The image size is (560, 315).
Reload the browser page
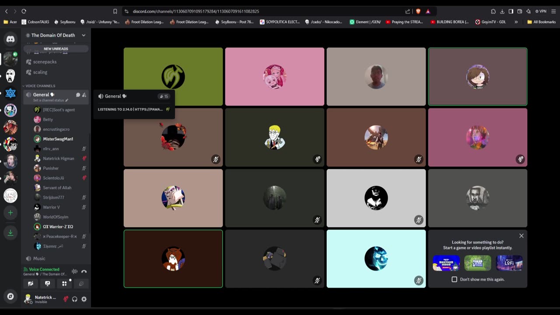[24, 11]
